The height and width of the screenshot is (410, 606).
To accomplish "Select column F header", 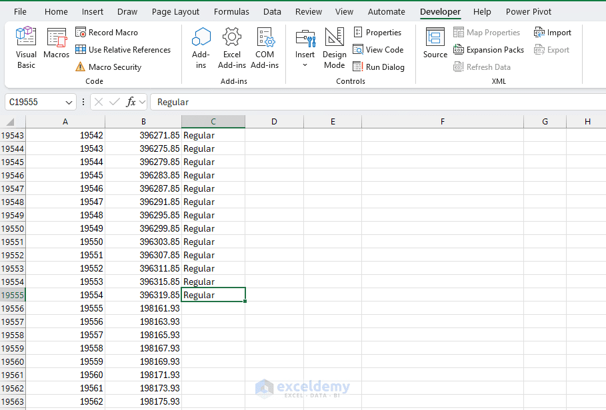I will point(443,122).
